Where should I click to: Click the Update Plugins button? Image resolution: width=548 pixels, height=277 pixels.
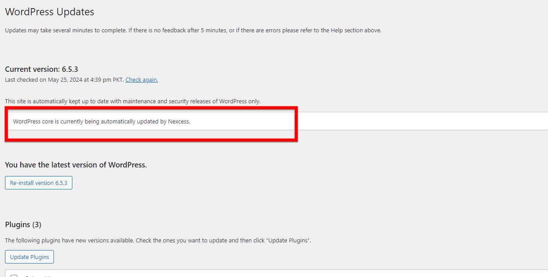click(x=30, y=257)
